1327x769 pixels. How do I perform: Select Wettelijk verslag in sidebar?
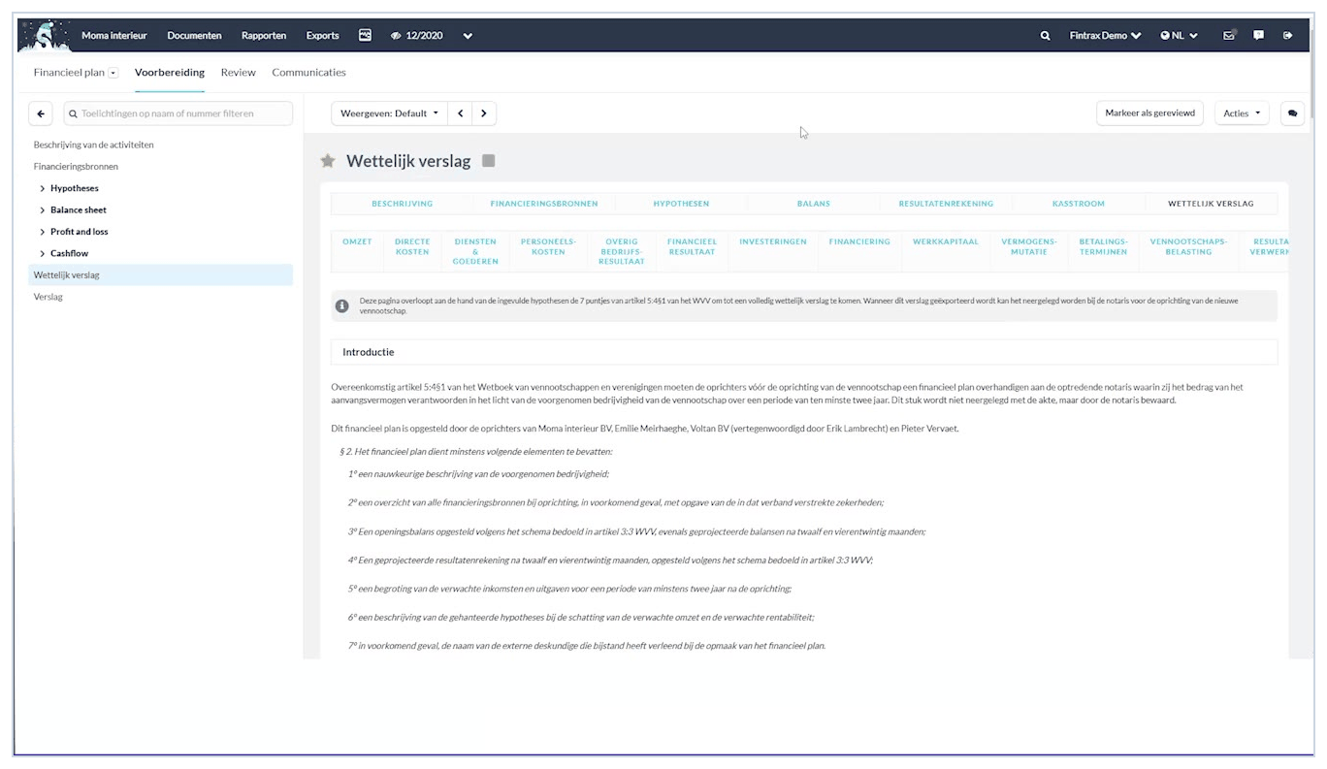tap(160, 275)
